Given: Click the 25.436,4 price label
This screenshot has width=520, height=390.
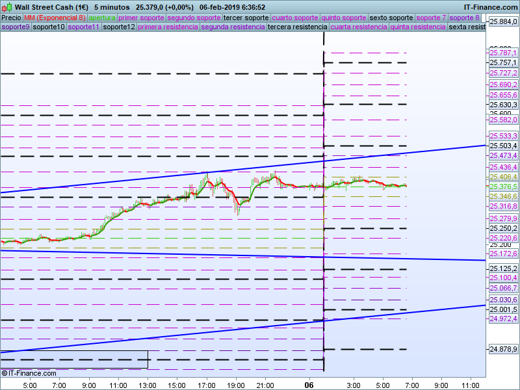Looking at the screenshot, I should pyautogui.click(x=503, y=167).
